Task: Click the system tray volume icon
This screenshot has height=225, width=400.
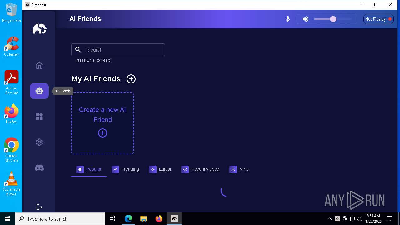Action: (x=360, y=219)
